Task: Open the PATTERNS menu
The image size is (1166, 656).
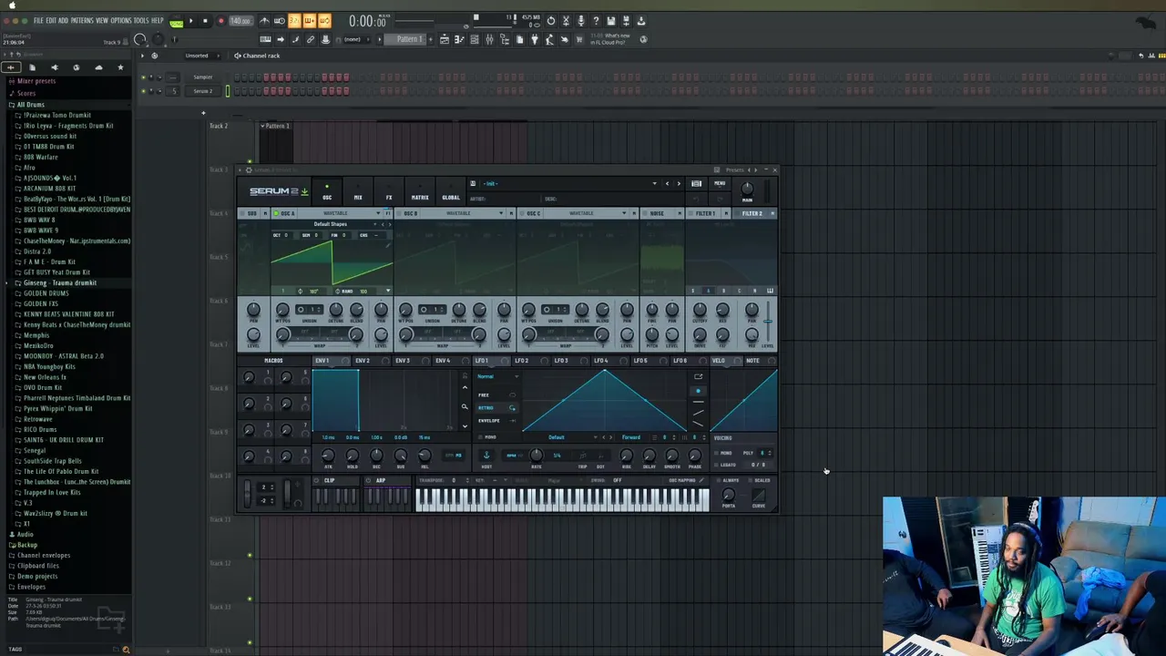Action: coord(82,20)
